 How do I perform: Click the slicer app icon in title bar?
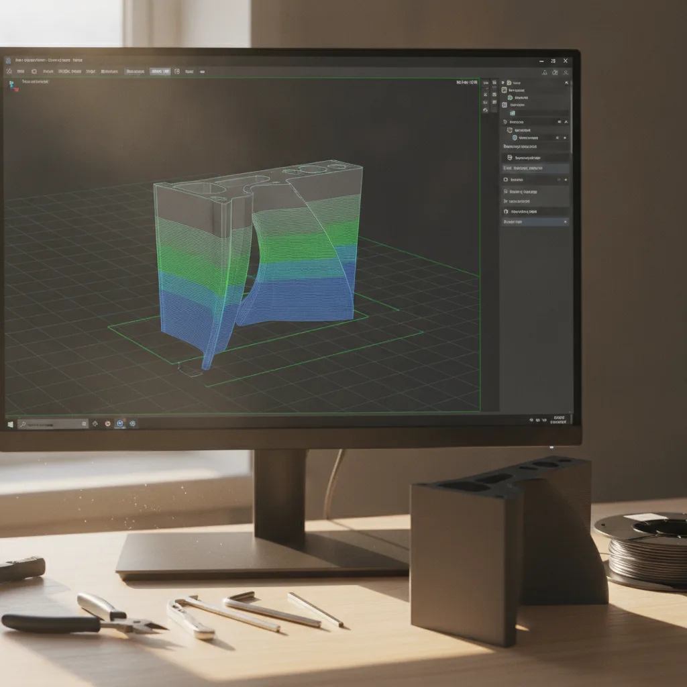coord(8,60)
